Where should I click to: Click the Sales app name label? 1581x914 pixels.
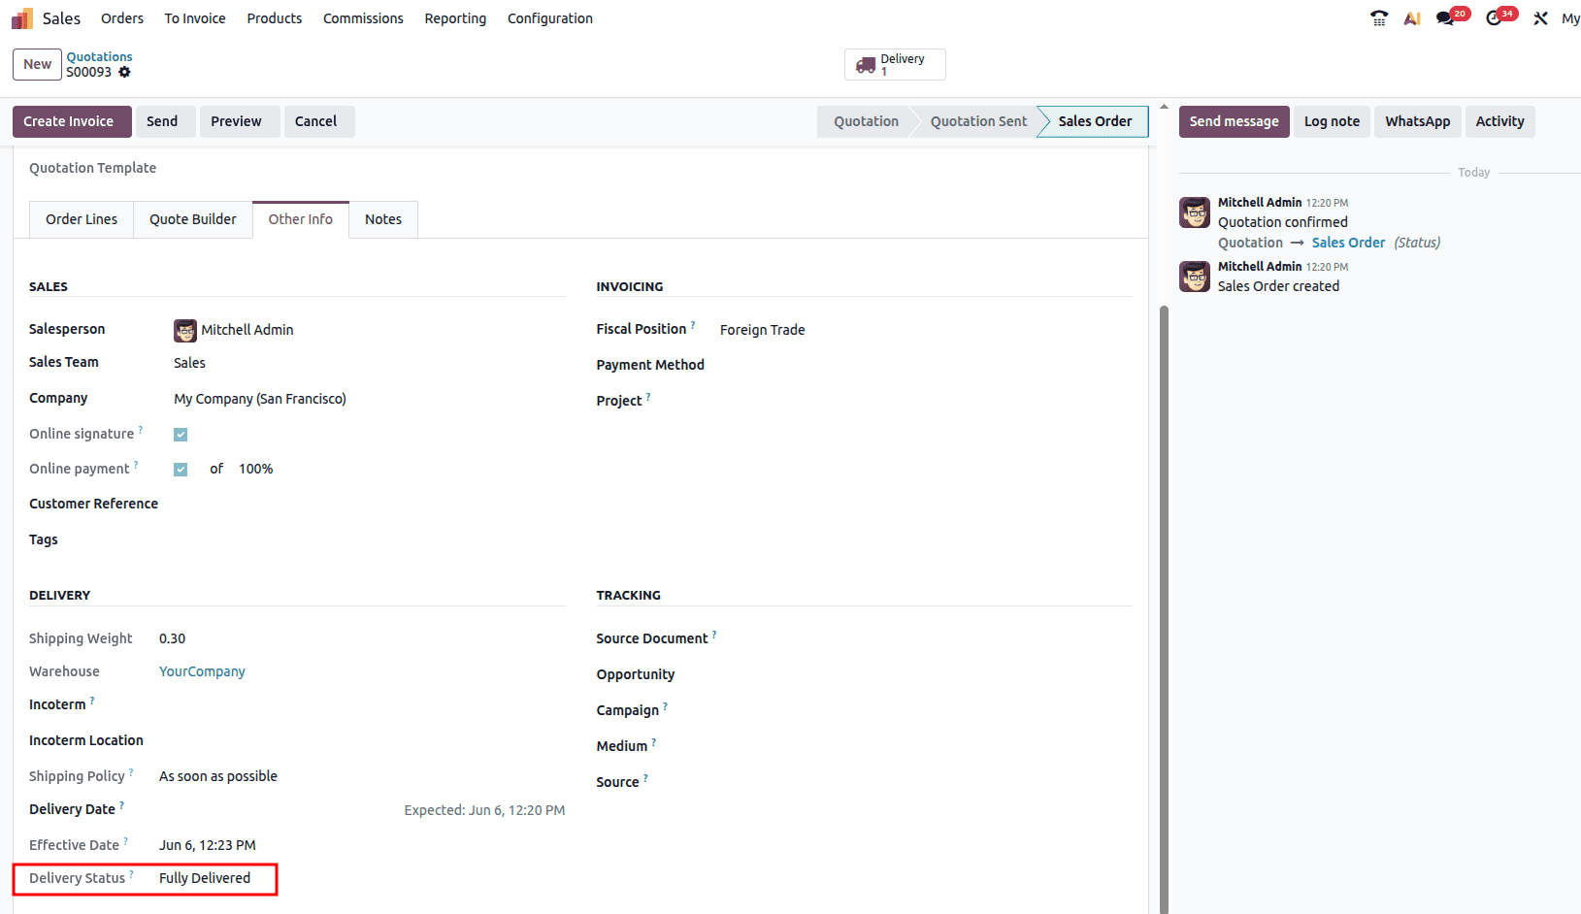pyautogui.click(x=61, y=18)
